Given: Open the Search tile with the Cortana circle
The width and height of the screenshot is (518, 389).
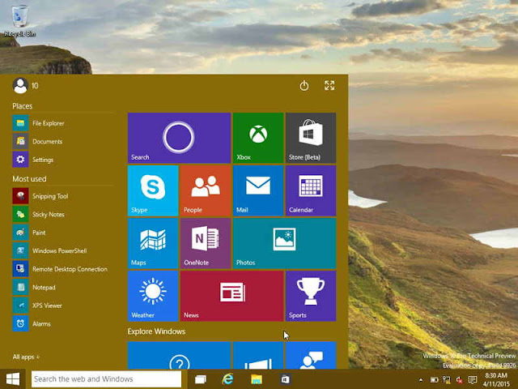Looking at the screenshot, I should pos(179,138).
